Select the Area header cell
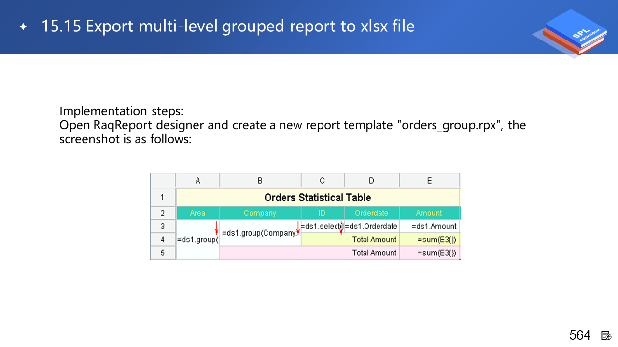 (197, 213)
